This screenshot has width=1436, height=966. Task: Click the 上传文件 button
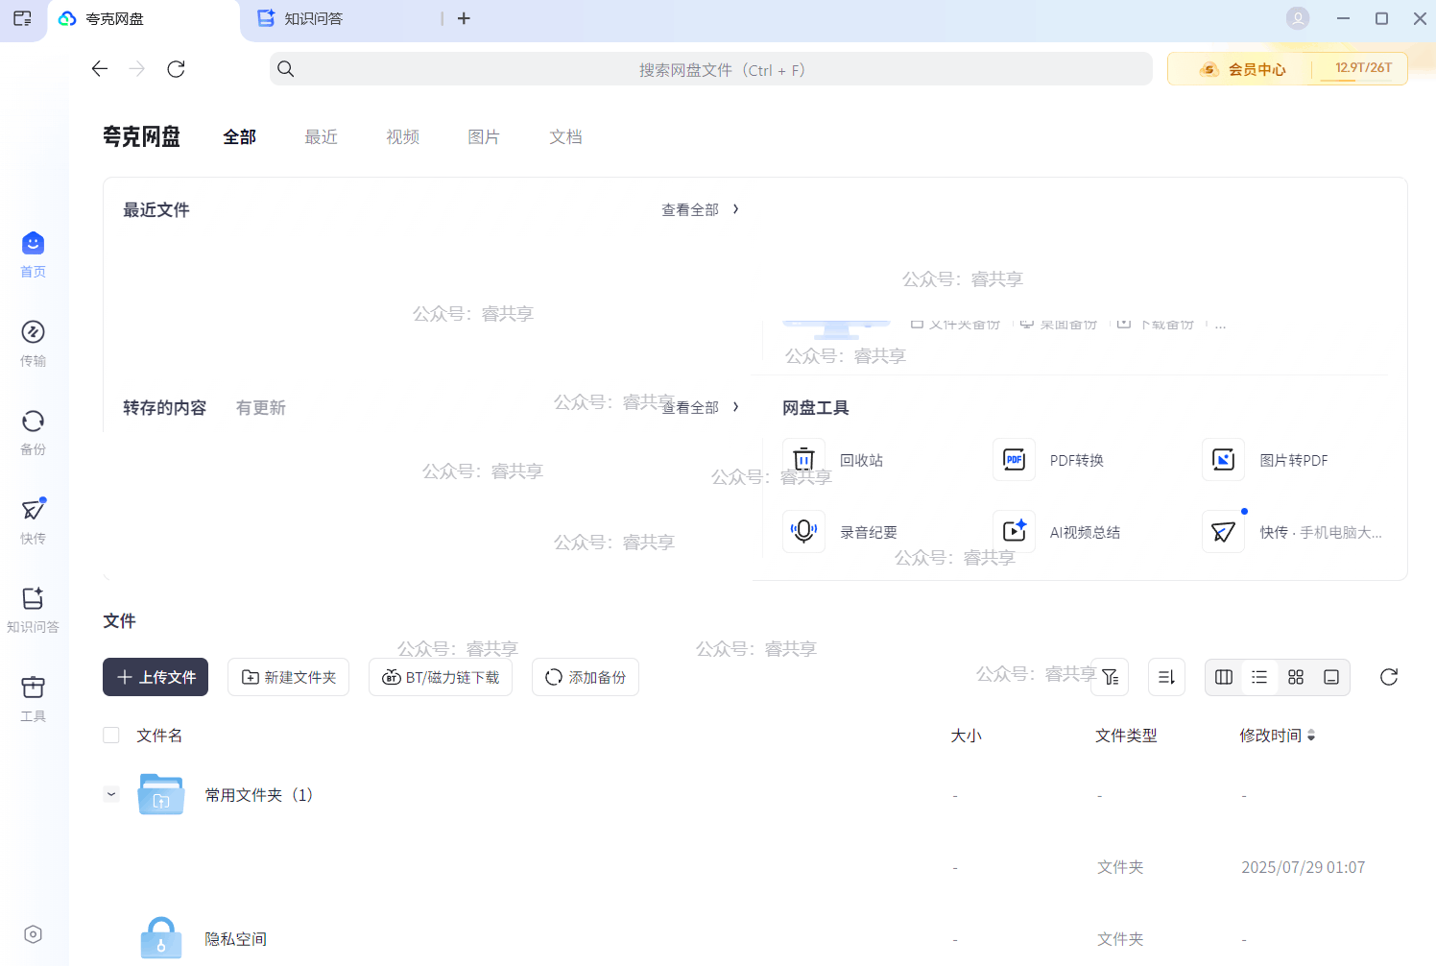coord(156,677)
